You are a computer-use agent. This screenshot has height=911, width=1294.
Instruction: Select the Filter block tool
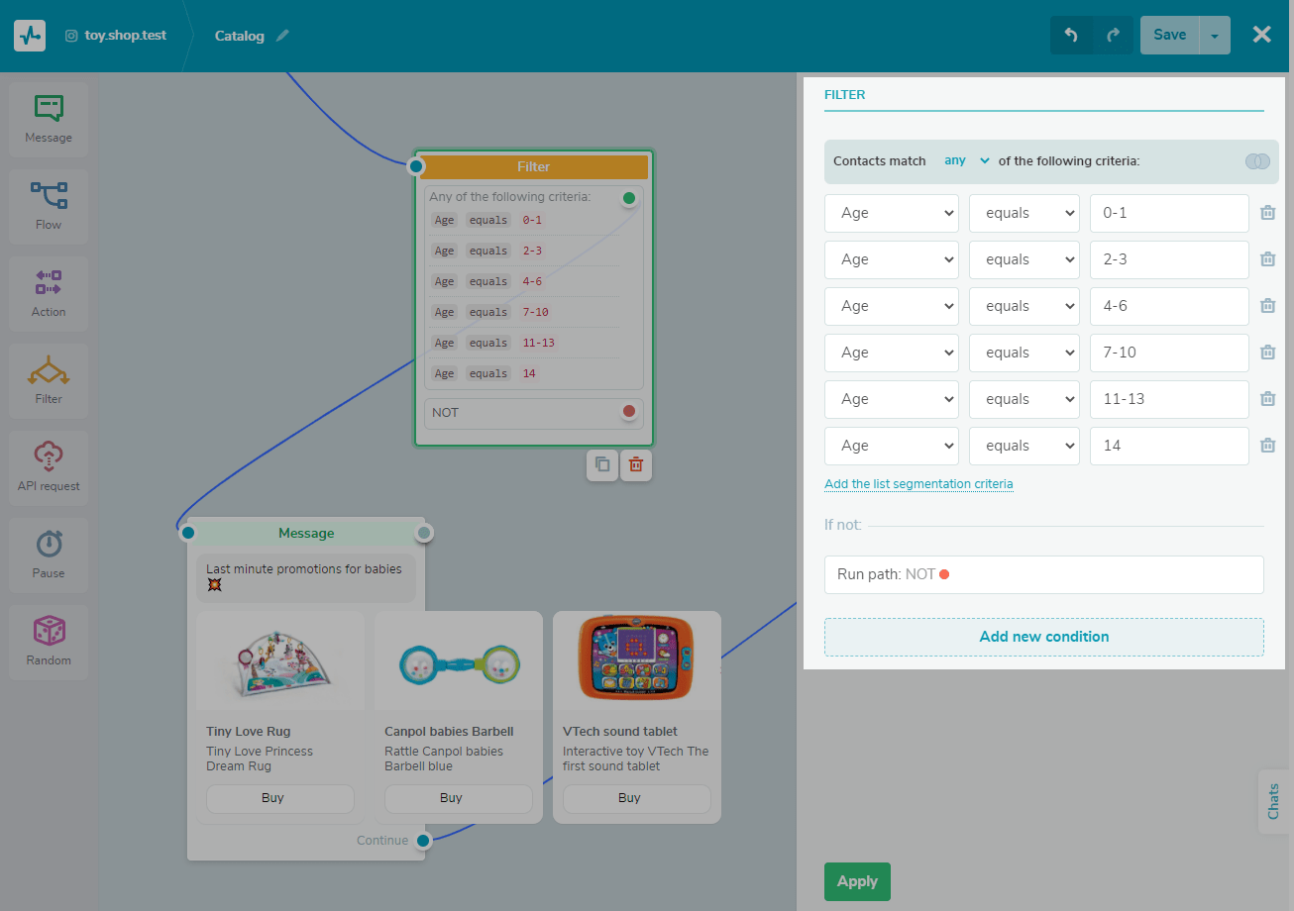tap(48, 379)
